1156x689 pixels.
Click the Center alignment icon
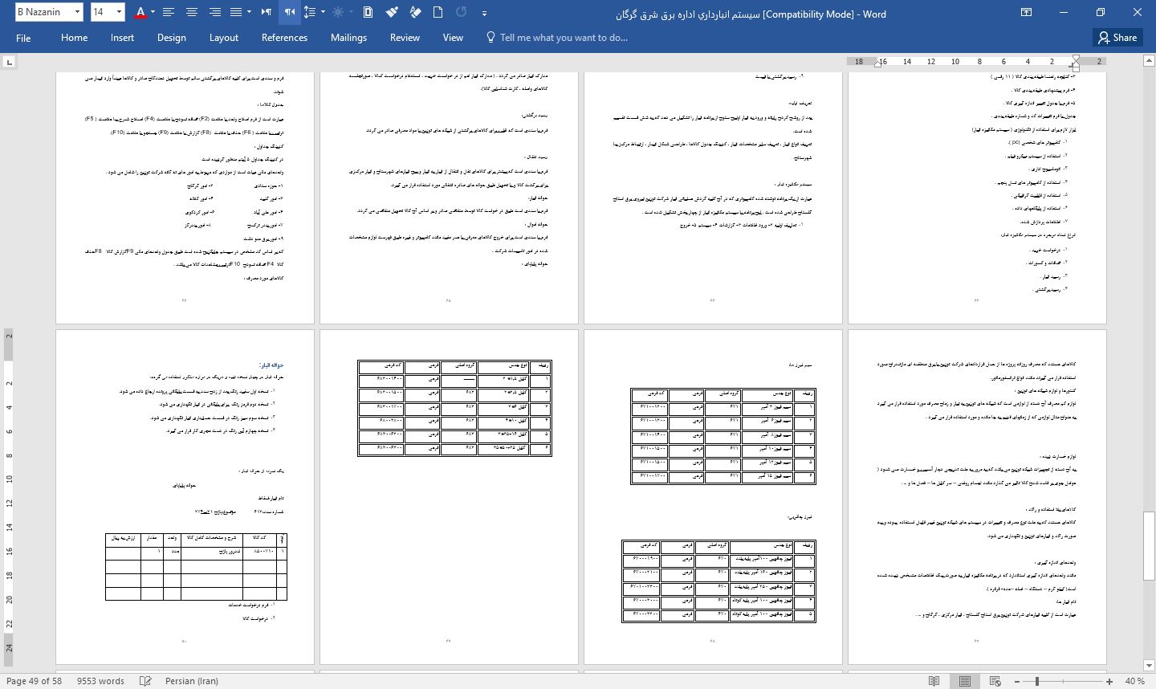coord(192,12)
